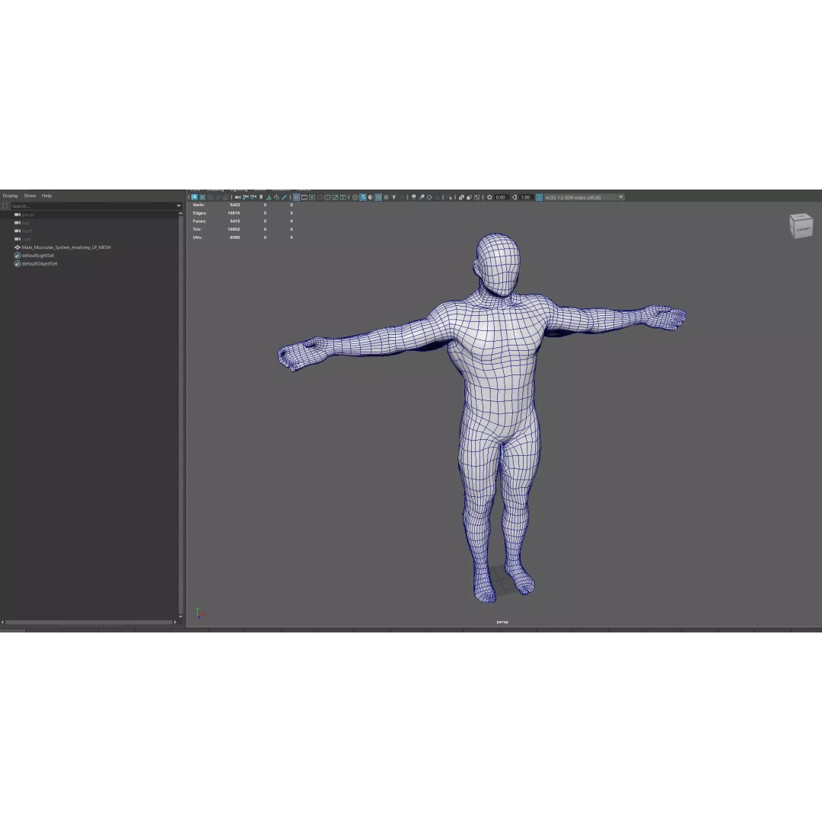Click the Select Camera icon in viewport toolbar

pos(238,197)
